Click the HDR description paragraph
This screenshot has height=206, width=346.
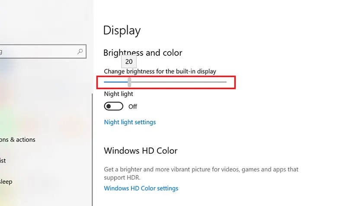point(201,173)
